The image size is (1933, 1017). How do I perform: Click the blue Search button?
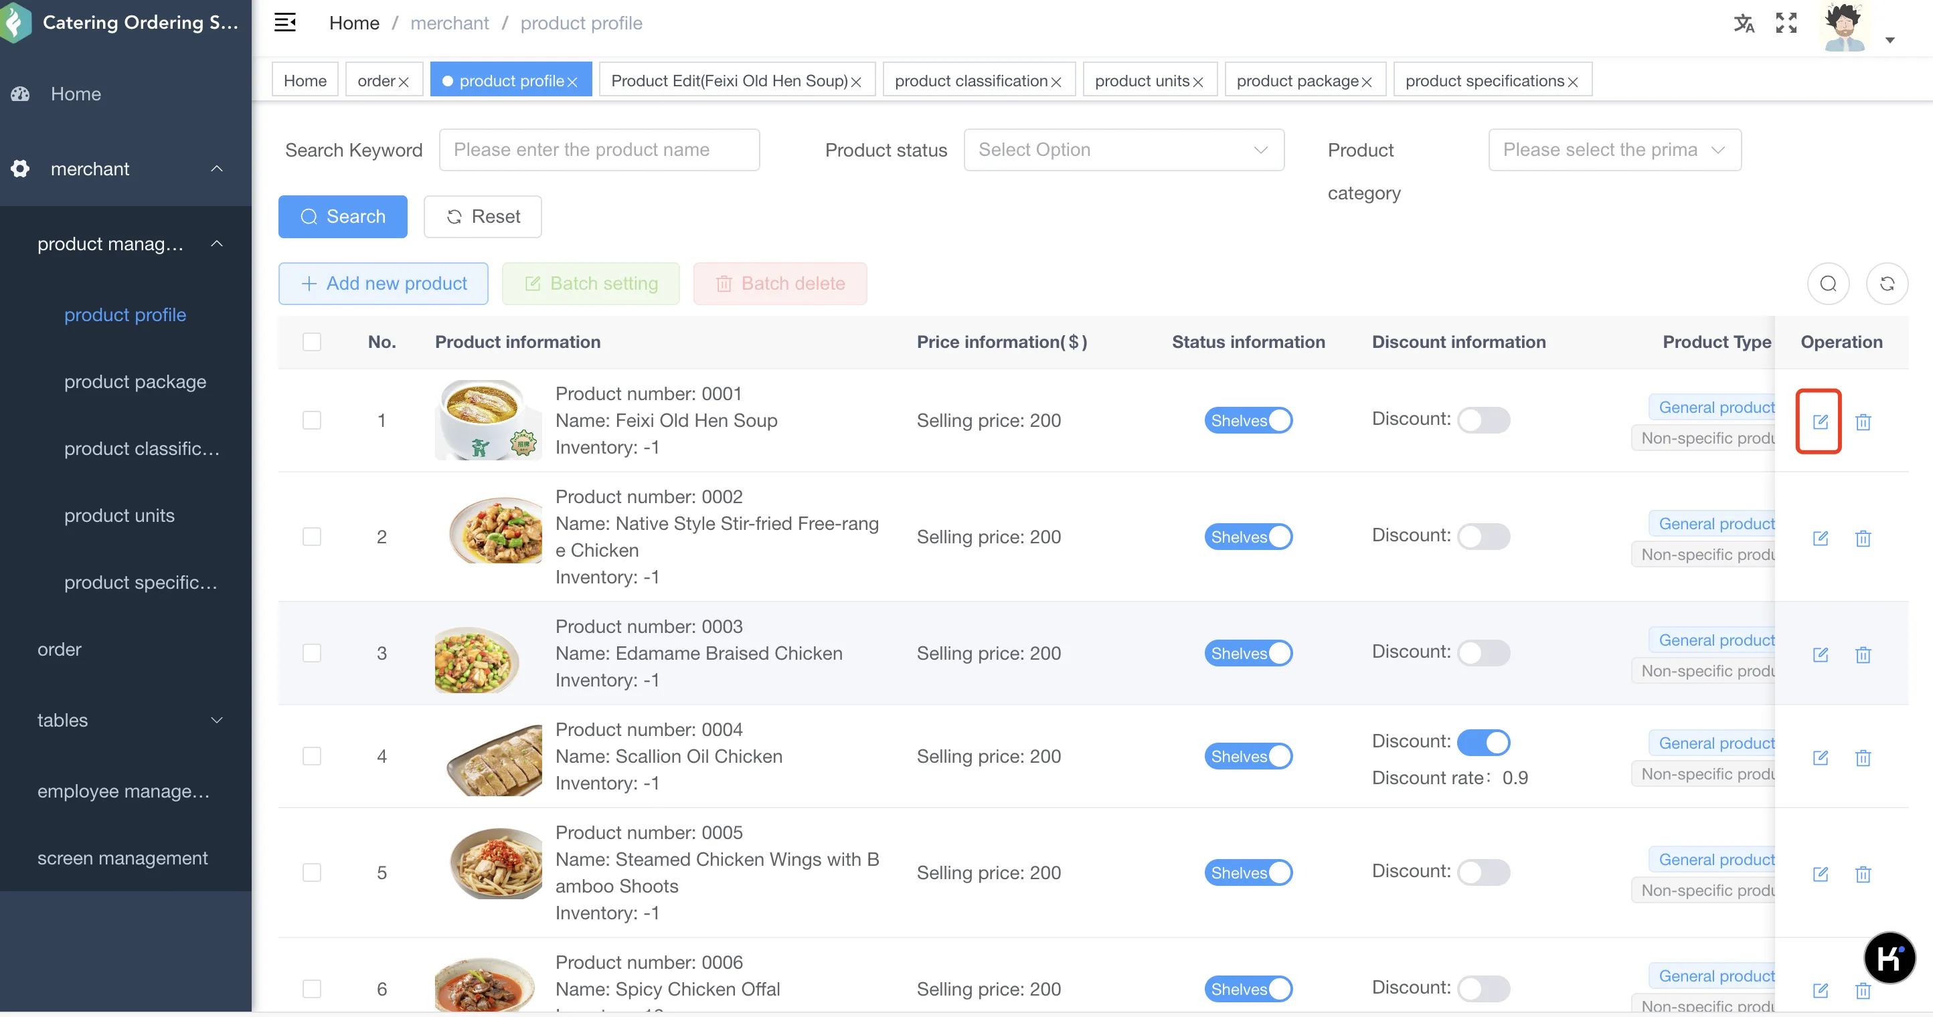pos(342,217)
